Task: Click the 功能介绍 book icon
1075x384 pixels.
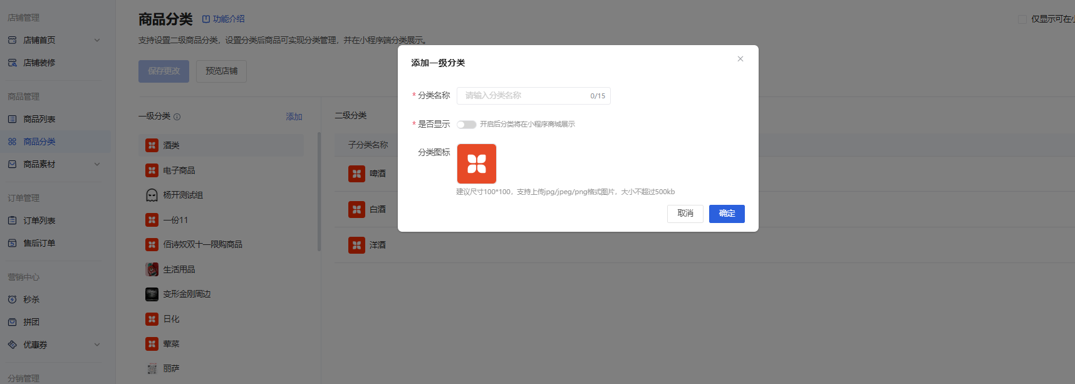Action: coord(205,19)
